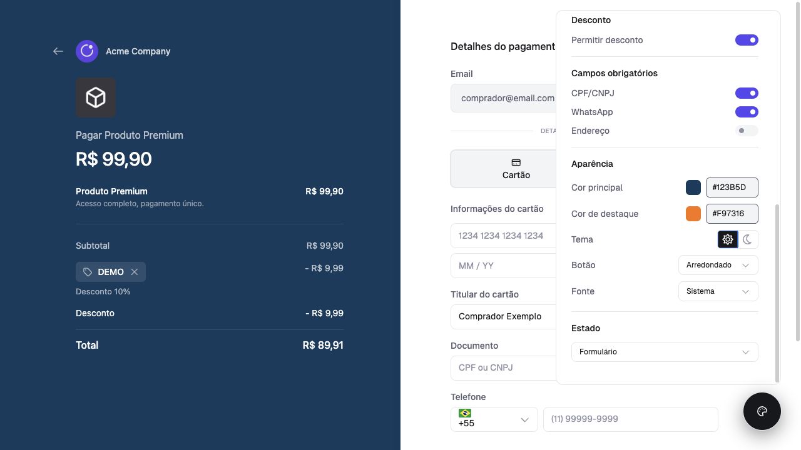Open the palette customization button
Image resolution: width=801 pixels, height=450 pixels.
tap(762, 411)
